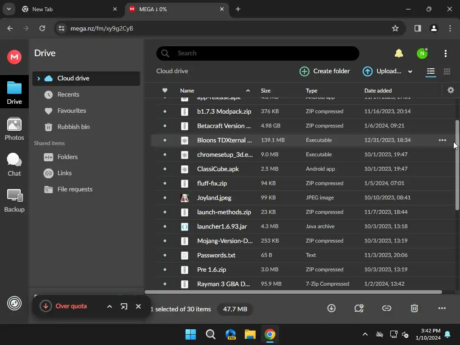This screenshot has width=460, height=345.
Task: Switch to list view
Action: [430, 71]
